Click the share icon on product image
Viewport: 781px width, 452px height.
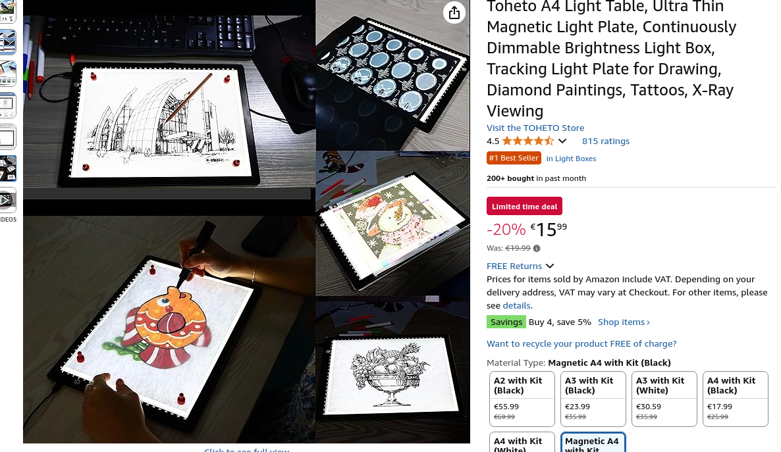tap(454, 13)
